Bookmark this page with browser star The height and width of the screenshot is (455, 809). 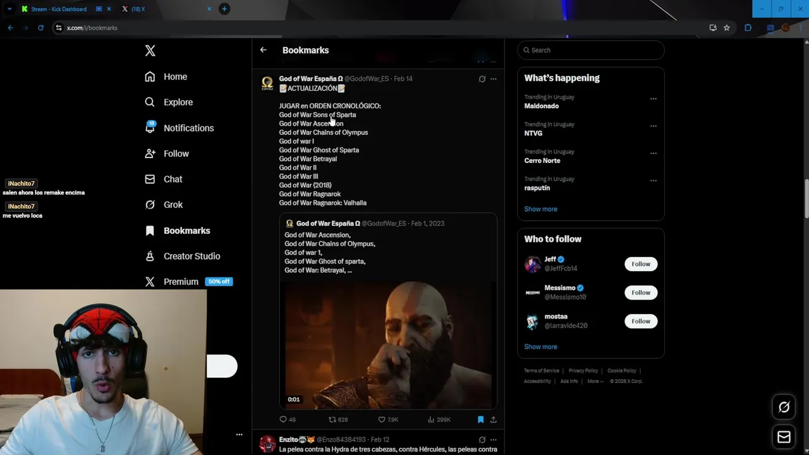click(x=727, y=28)
